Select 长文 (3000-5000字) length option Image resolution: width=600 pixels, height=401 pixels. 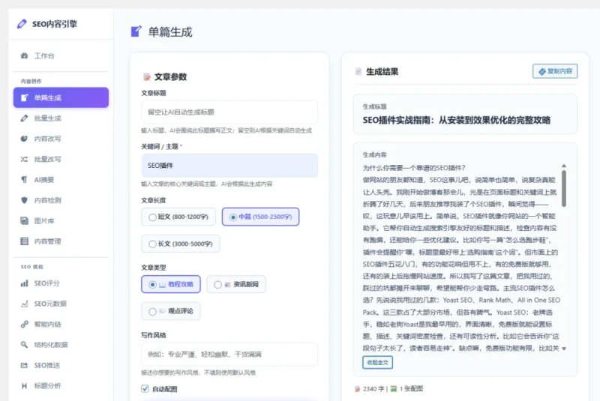181,244
